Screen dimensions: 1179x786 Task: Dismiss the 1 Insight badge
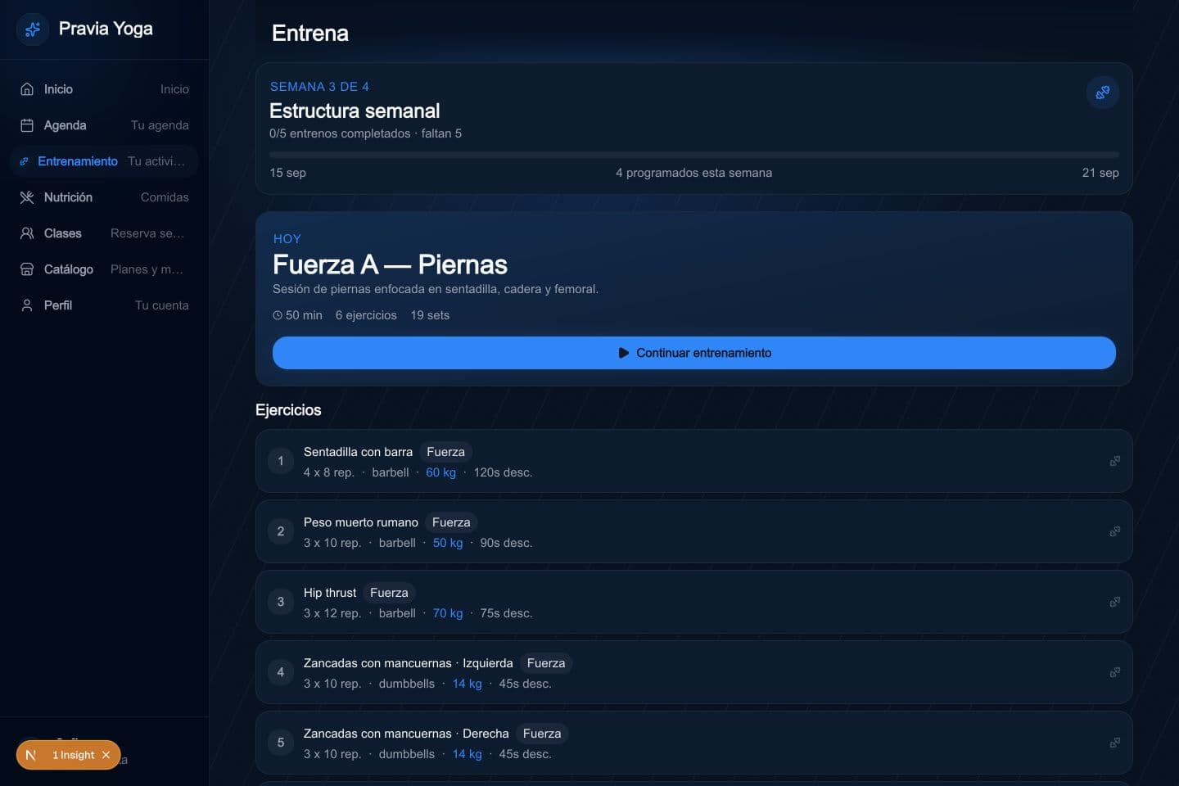tap(106, 755)
